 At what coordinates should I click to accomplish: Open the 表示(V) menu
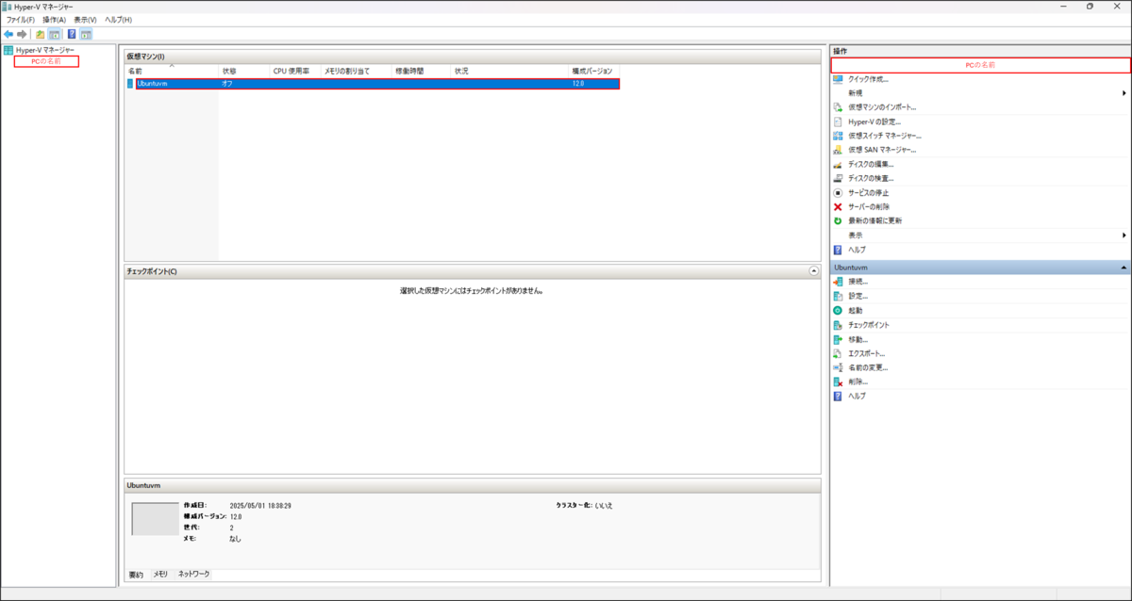pos(85,20)
